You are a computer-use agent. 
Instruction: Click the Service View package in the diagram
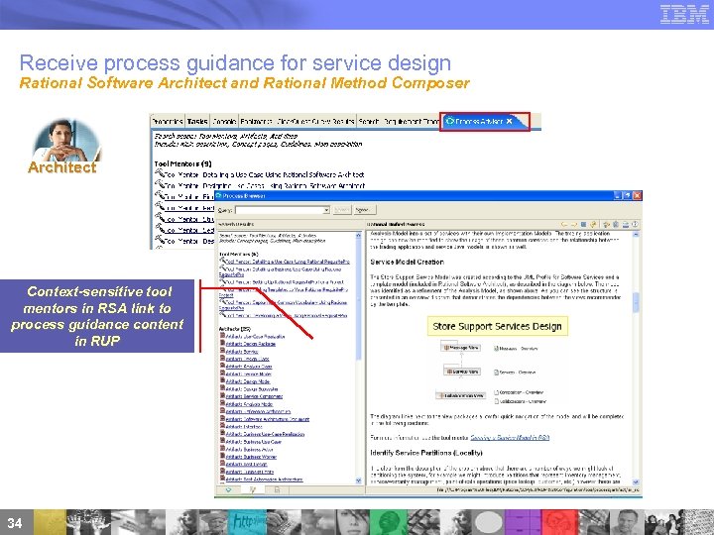pyautogui.click(x=462, y=372)
